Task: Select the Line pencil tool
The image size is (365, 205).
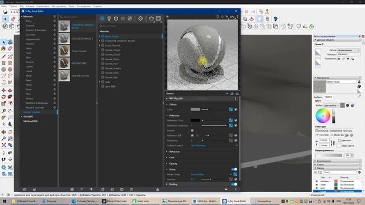Action: pos(3,56)
